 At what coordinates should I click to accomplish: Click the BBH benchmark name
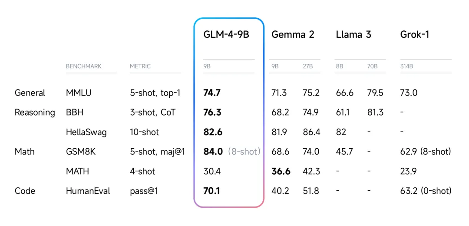(x=74, y=113)
